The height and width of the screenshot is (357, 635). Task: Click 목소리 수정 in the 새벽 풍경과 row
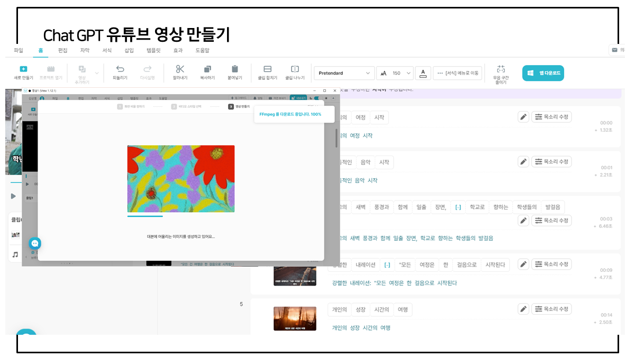(551, 220)
